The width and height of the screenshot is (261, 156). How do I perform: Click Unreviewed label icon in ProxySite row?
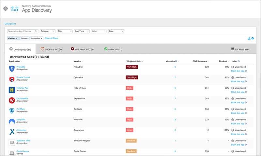[x=233, y=67]
